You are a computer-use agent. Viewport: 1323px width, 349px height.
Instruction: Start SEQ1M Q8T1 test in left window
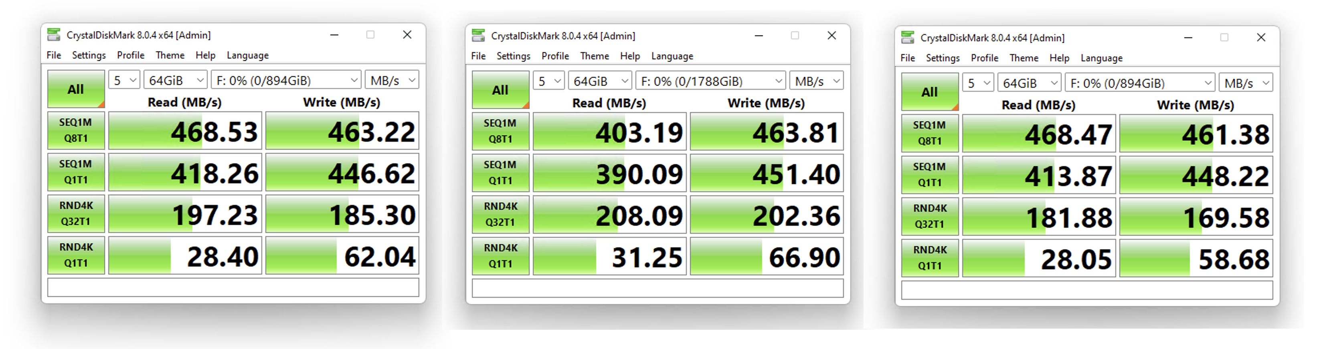pyautogui.click(x=76, y=131)
